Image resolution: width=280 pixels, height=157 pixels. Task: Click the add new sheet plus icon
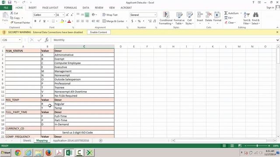tap(101, 140)
